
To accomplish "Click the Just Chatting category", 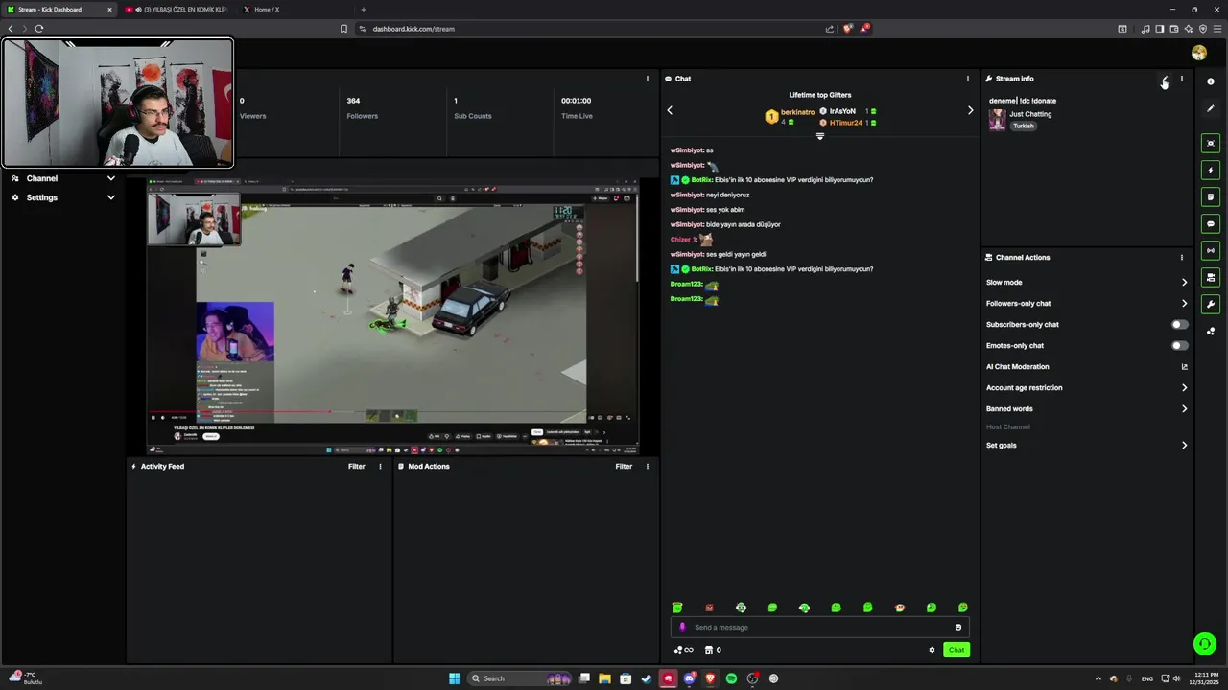I will coord(1030,114).
